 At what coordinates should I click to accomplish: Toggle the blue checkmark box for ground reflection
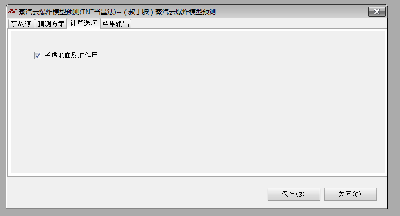pos(38,56)
